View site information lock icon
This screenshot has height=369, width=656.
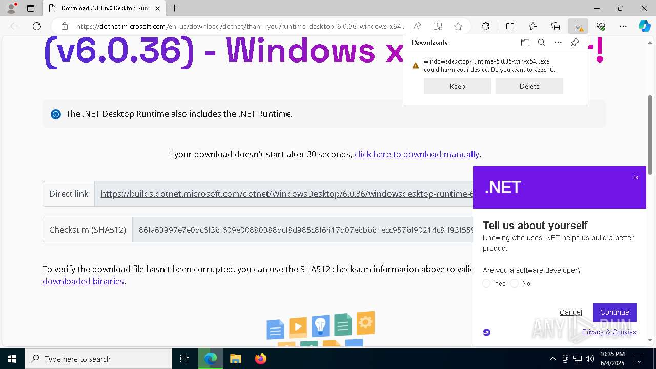tap(65, 26)
